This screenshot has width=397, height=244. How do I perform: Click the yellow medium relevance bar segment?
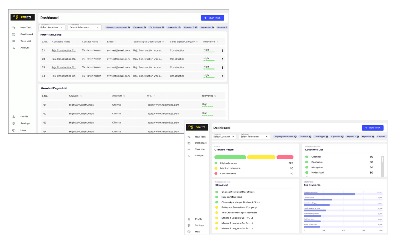(x=261, y=157)
